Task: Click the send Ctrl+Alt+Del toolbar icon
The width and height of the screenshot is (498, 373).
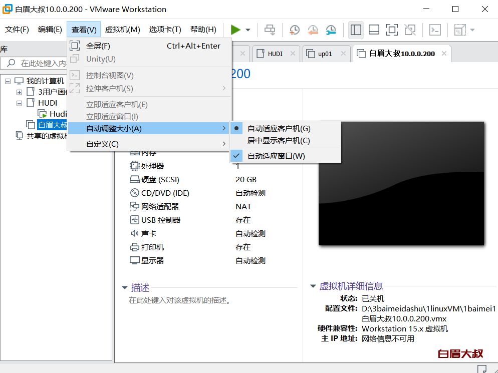Action: point(270,30)
